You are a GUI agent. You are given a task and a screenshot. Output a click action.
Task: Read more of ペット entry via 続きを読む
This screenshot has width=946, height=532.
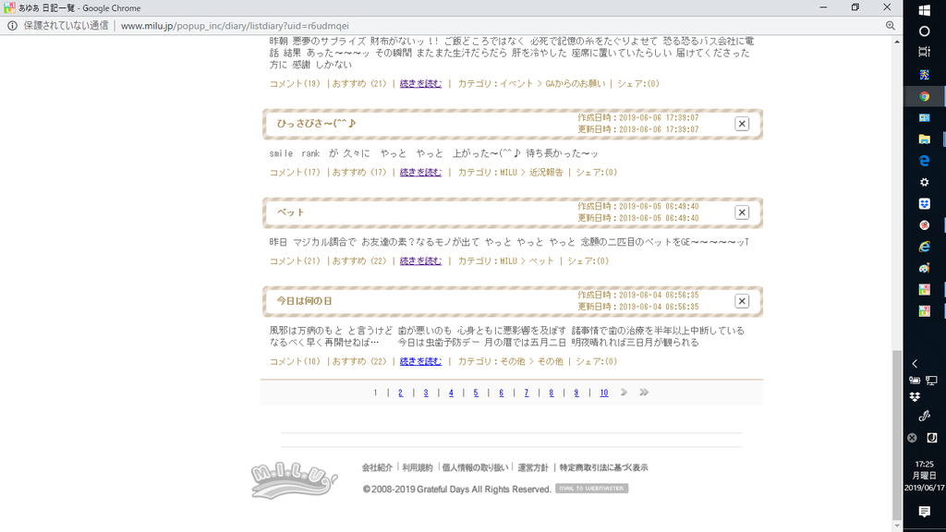(x=420, y=261)
